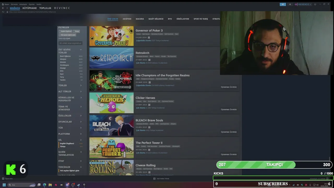Image resolution: width=334 pixels, height=188 pixels.
Task: Open the Governor of Poker 3 thumbnail
Action: click(x=111, y=36)
